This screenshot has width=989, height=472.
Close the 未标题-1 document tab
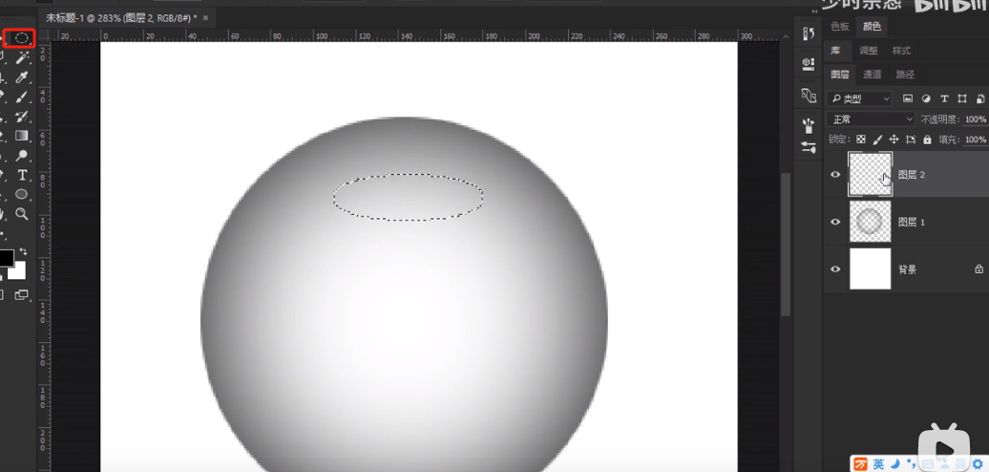click(x=205, y=18)
